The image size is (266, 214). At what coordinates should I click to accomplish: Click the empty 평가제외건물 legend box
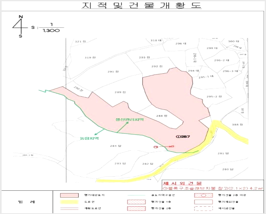pos(204,202)
